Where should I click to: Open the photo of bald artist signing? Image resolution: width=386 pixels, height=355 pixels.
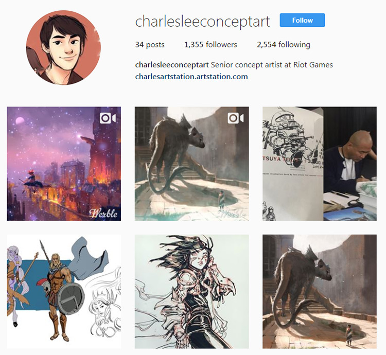point(320,164)
